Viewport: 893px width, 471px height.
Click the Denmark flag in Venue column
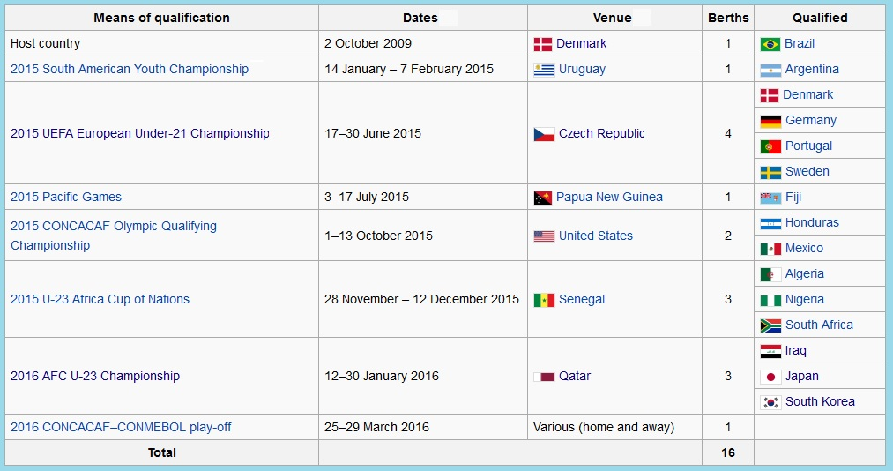click(543, 44)
